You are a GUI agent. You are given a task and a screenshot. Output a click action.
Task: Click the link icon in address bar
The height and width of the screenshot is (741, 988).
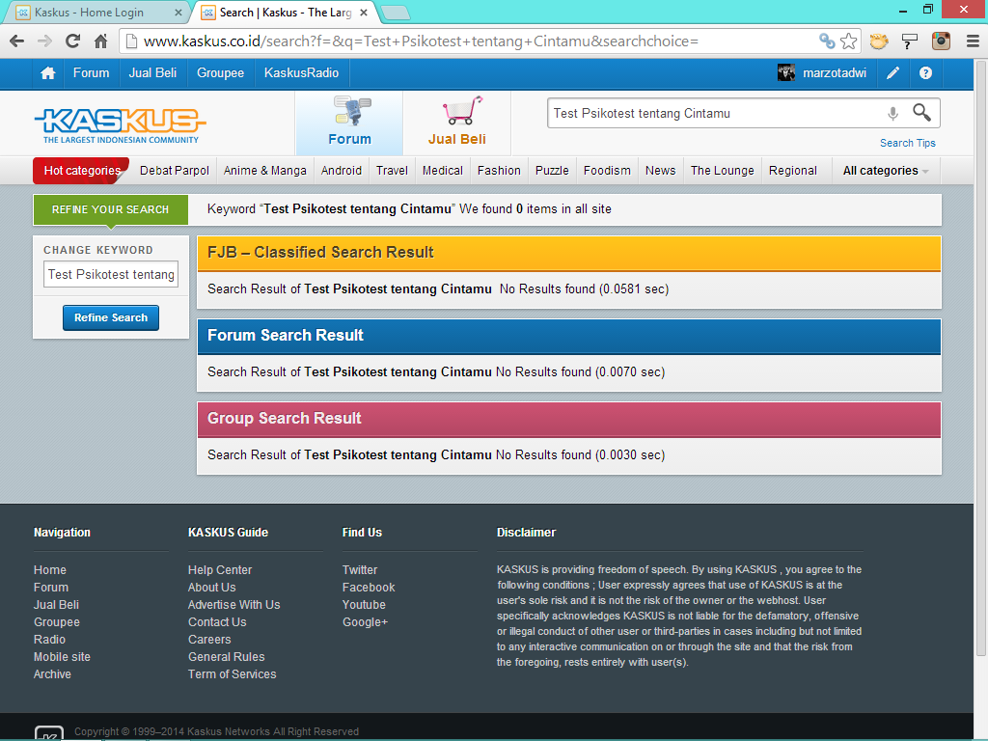827,41
